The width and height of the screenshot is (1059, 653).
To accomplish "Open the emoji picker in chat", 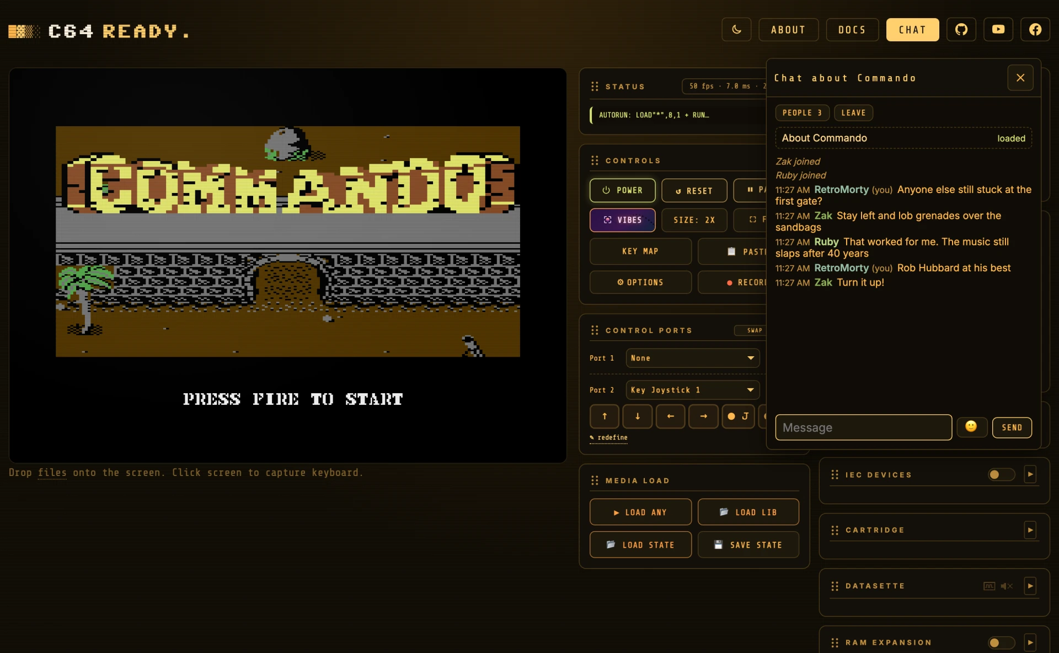I will coord(971,427).
